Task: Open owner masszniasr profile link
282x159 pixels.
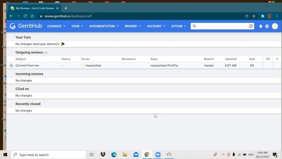Action: click(x=93, y=66)
